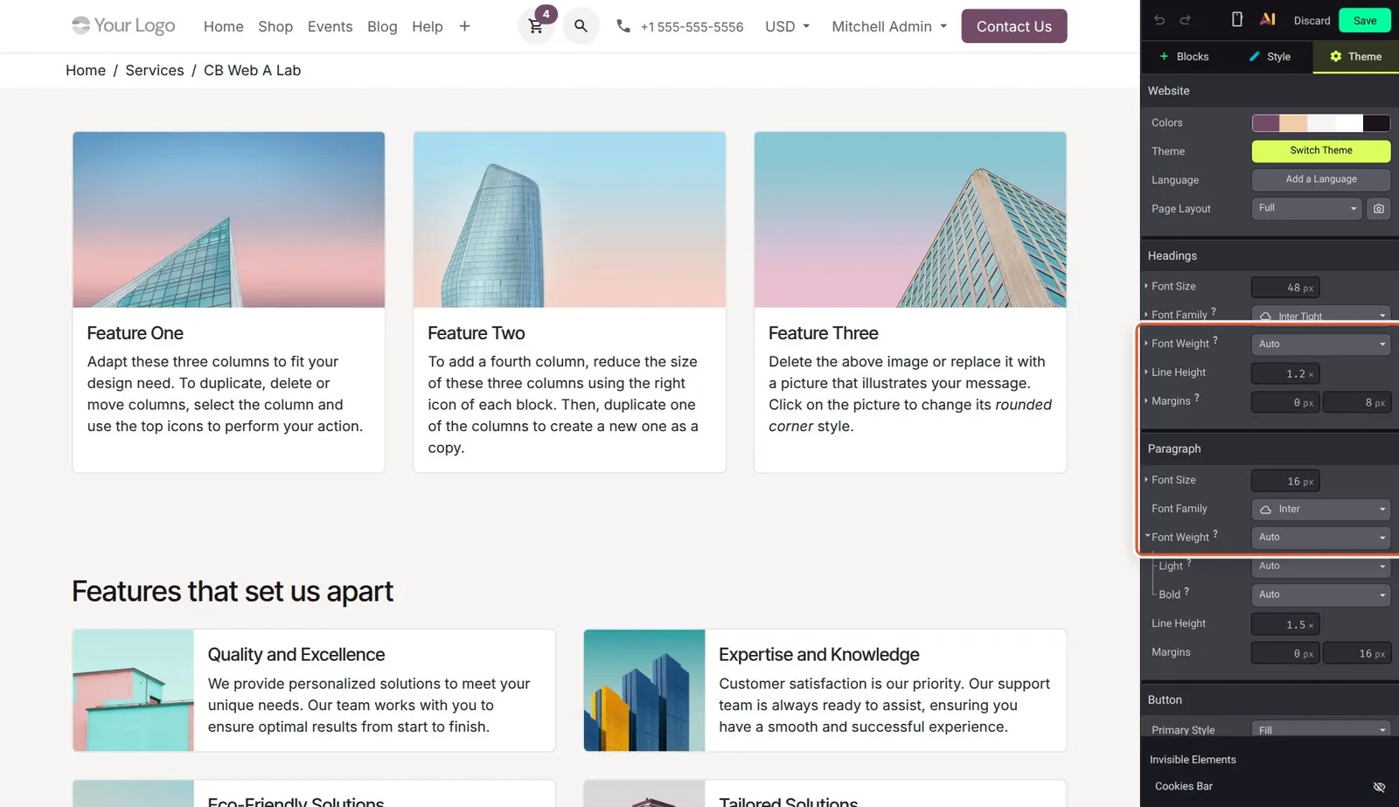Click the Switch Theme button
Viewport: 1399px width, 807px height.
coord(1321,150)
